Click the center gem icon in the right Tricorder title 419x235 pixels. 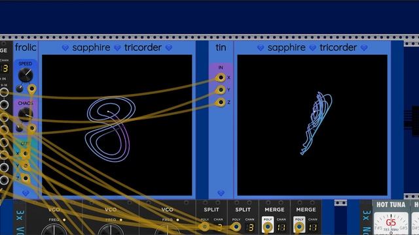point(312,48)
